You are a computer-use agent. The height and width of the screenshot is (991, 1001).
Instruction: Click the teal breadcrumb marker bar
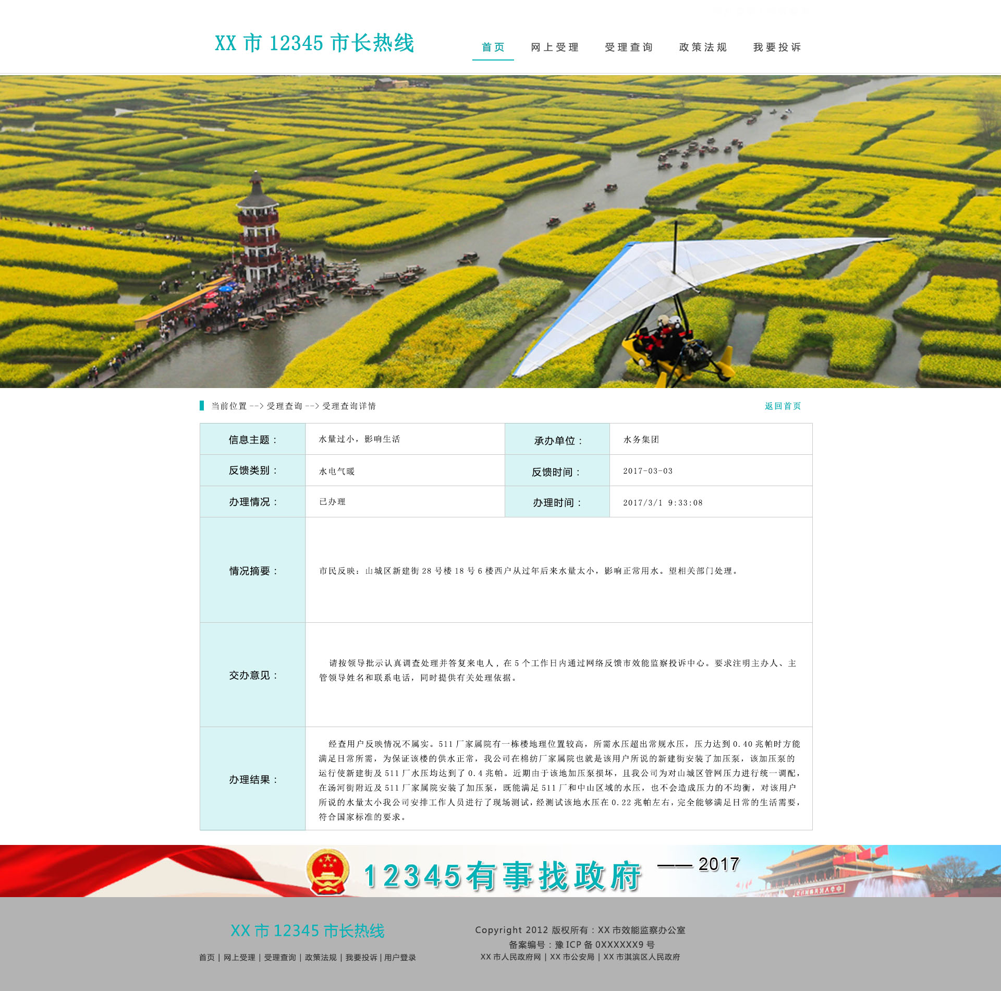click(x=202, y=405)
